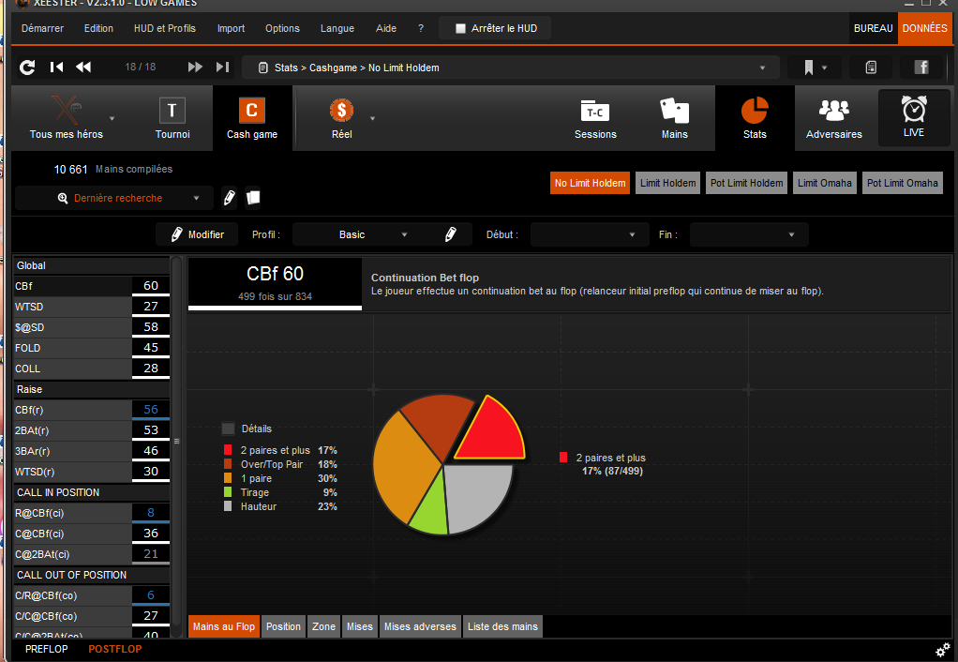Open the Début date dropdown
The image size is (958, 662).
[590, 234]
